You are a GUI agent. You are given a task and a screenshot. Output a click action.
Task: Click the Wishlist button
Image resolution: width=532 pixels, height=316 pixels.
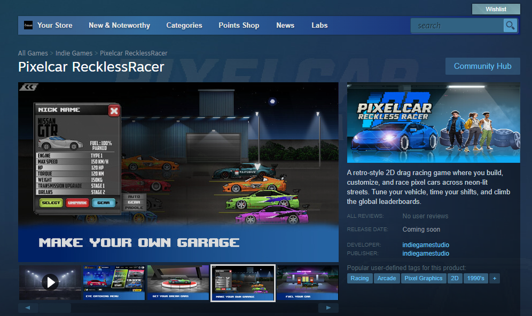[x=496, y=9]
